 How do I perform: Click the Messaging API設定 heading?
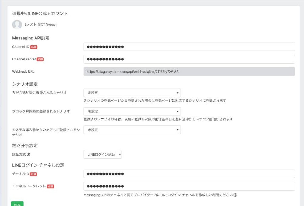tap(31, 38)
